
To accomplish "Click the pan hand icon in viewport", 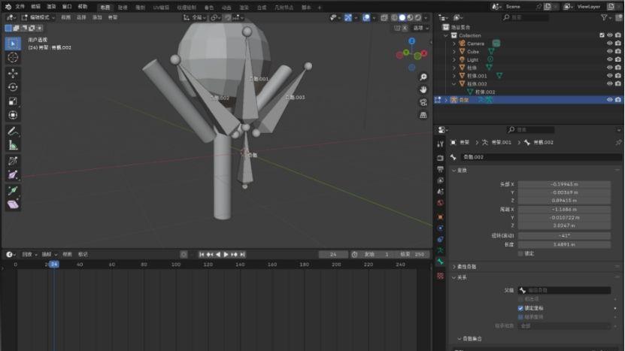I will coord(423,89).
